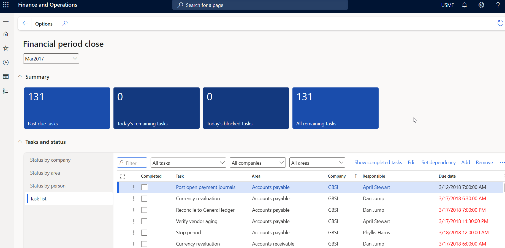The height and width of the screenshot is (248, 505).
Task: Go to Home using the sidebar house icon
Action: [6, 34]
